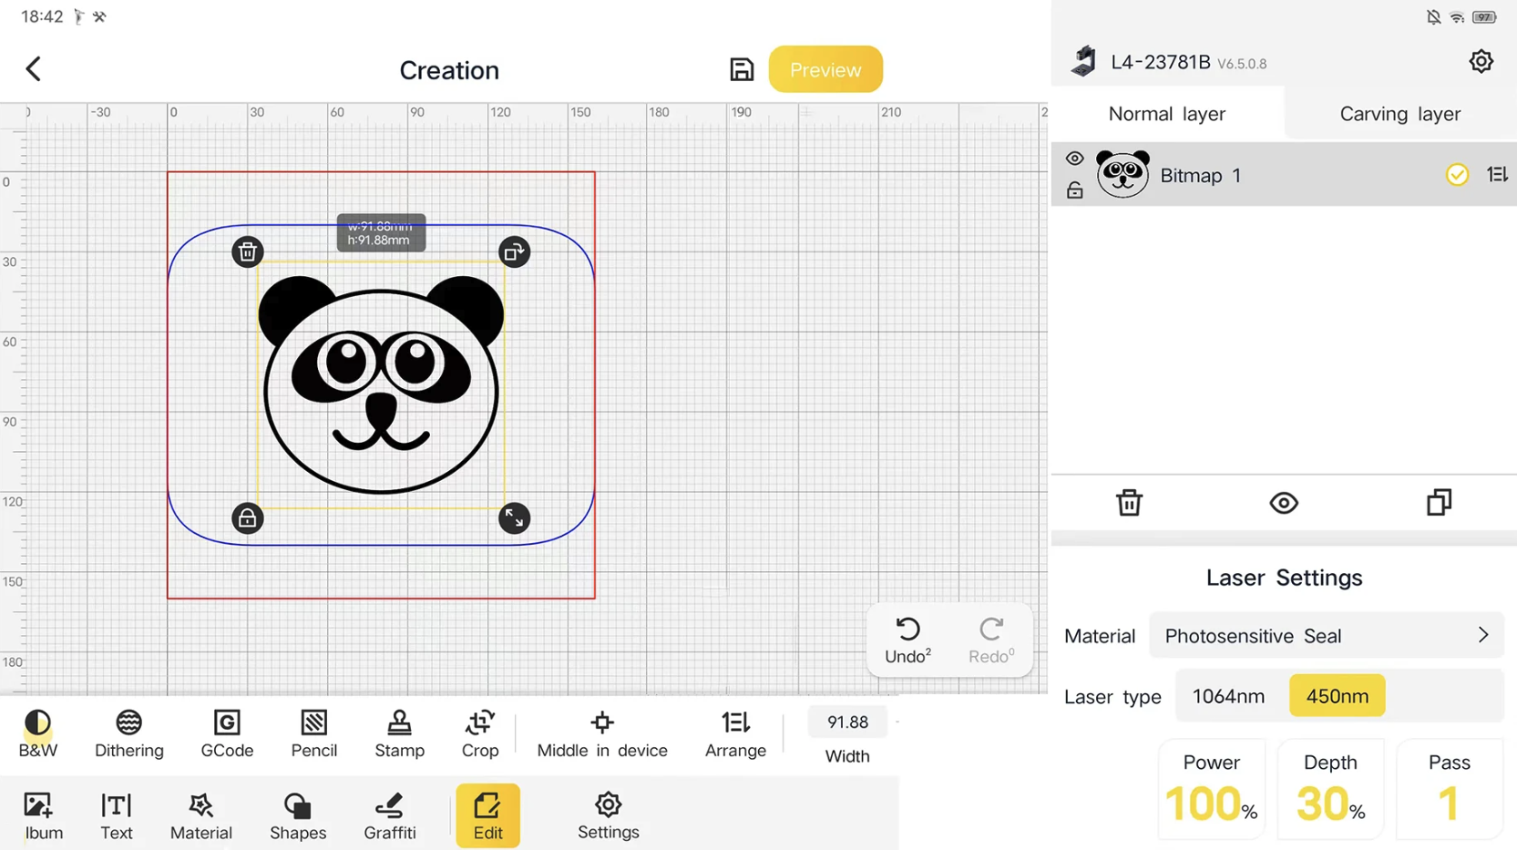1517x850 pixels.
Task: Apply the Stamp image mode
Action: point(399,734)
